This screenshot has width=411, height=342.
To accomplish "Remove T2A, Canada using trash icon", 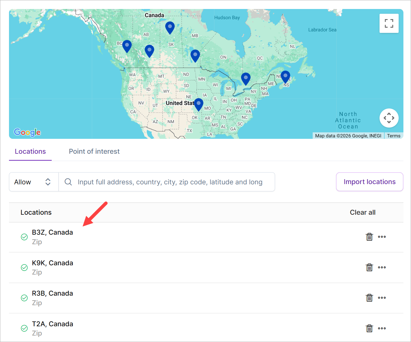I will tap(369, 328).
